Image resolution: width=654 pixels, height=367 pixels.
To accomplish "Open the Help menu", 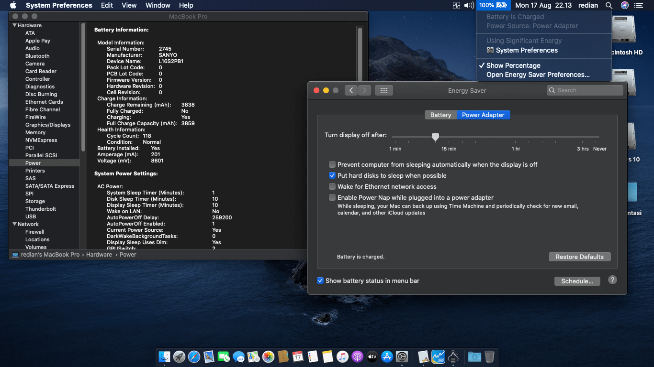I will (186, 5).
